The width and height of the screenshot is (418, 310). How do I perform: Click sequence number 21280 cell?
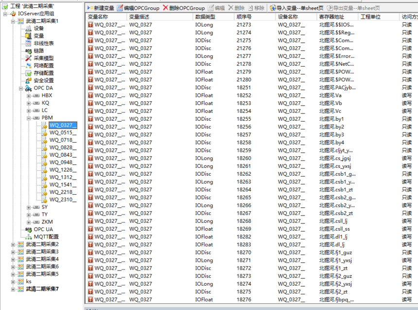coord(244,80)
